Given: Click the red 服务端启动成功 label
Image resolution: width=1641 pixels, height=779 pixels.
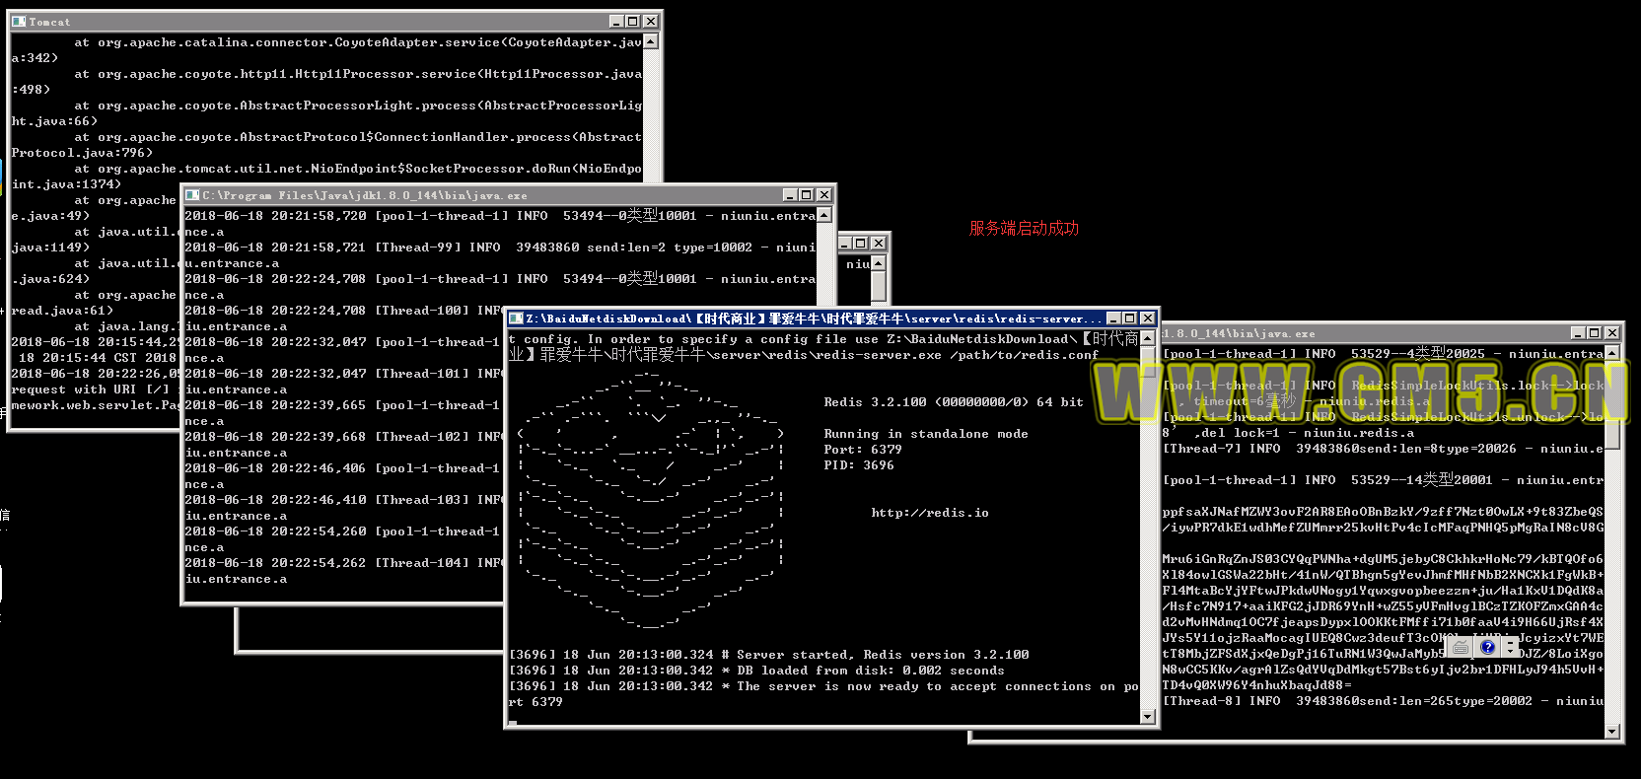Looking at the screenshot, I should (x=1024, y=228).
